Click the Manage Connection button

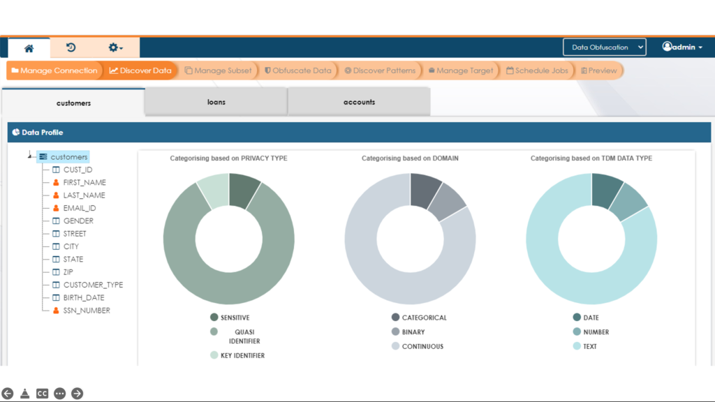pos(54,70)
